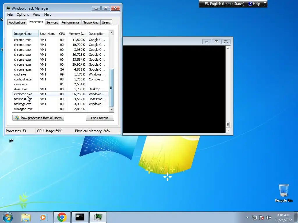The height and width of the screenshot is (223, 298).
Task: Click the CPU Usage 69% status text
Action: point(49,131)
